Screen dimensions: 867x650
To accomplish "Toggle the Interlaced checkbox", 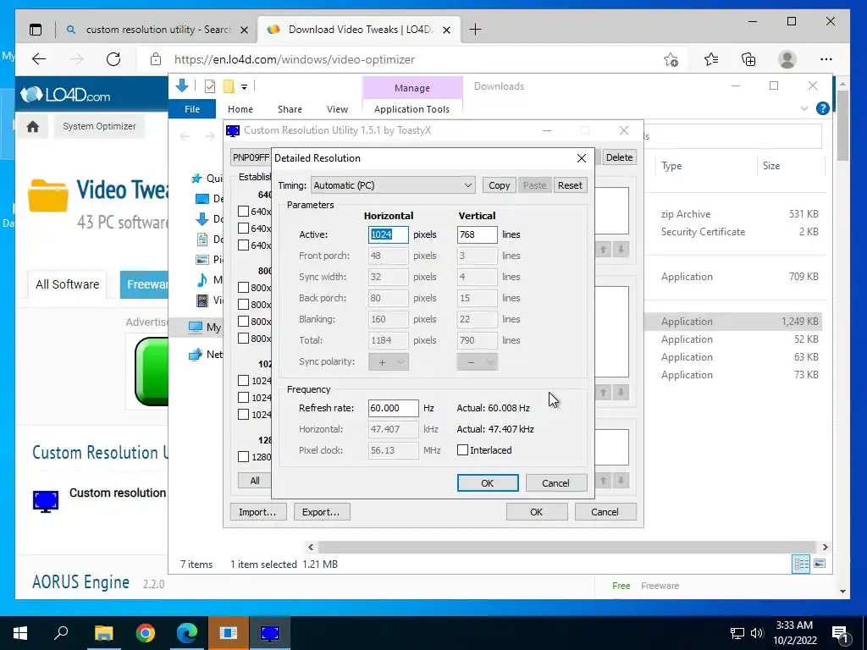I will pyautogui.click(x=463, y=450).
